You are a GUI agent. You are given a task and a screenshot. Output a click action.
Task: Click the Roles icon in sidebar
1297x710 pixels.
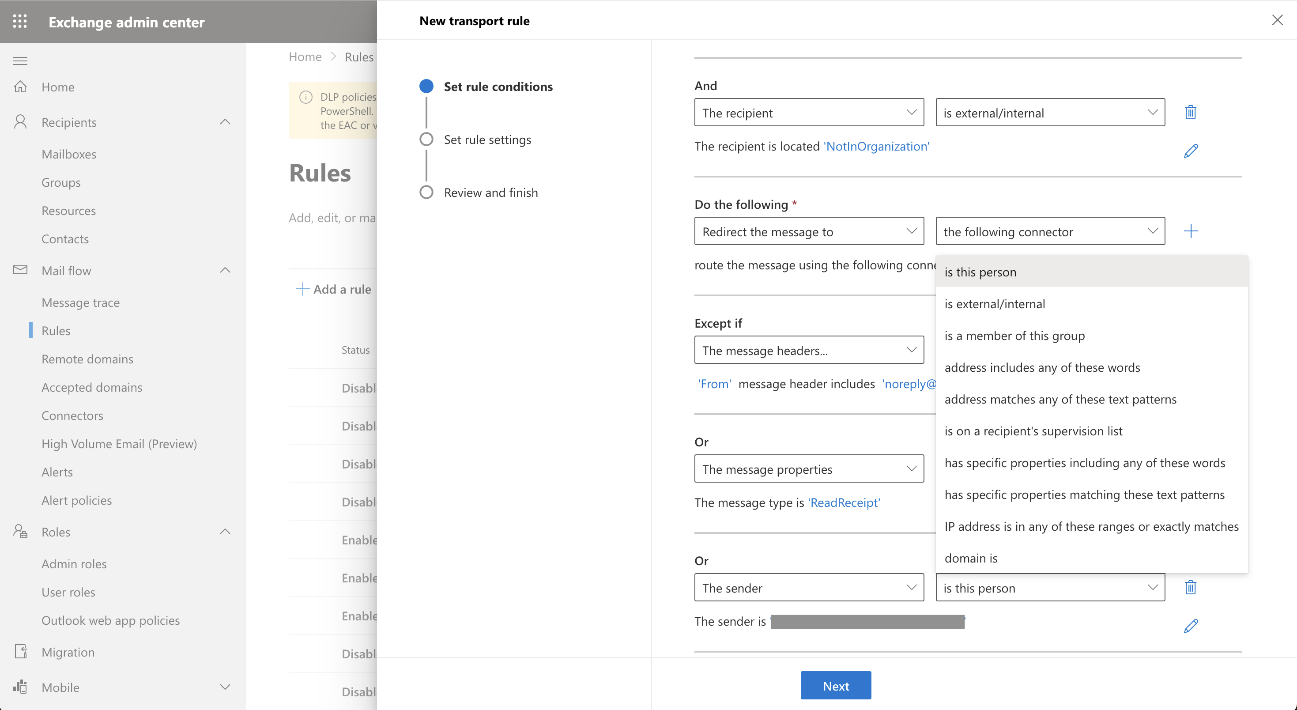20,532
